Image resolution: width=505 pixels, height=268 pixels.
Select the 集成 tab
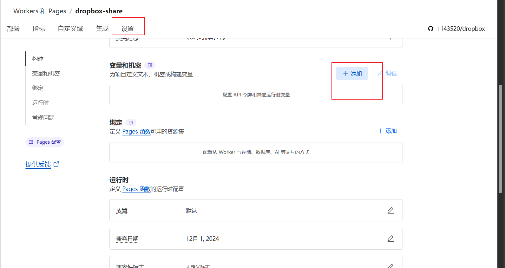click(x=102, y=29)
